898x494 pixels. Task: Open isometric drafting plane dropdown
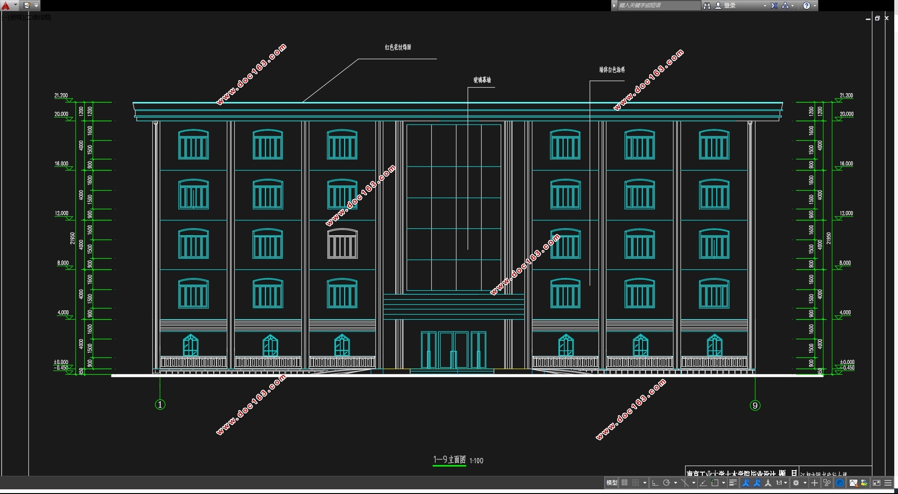(694, 483)
